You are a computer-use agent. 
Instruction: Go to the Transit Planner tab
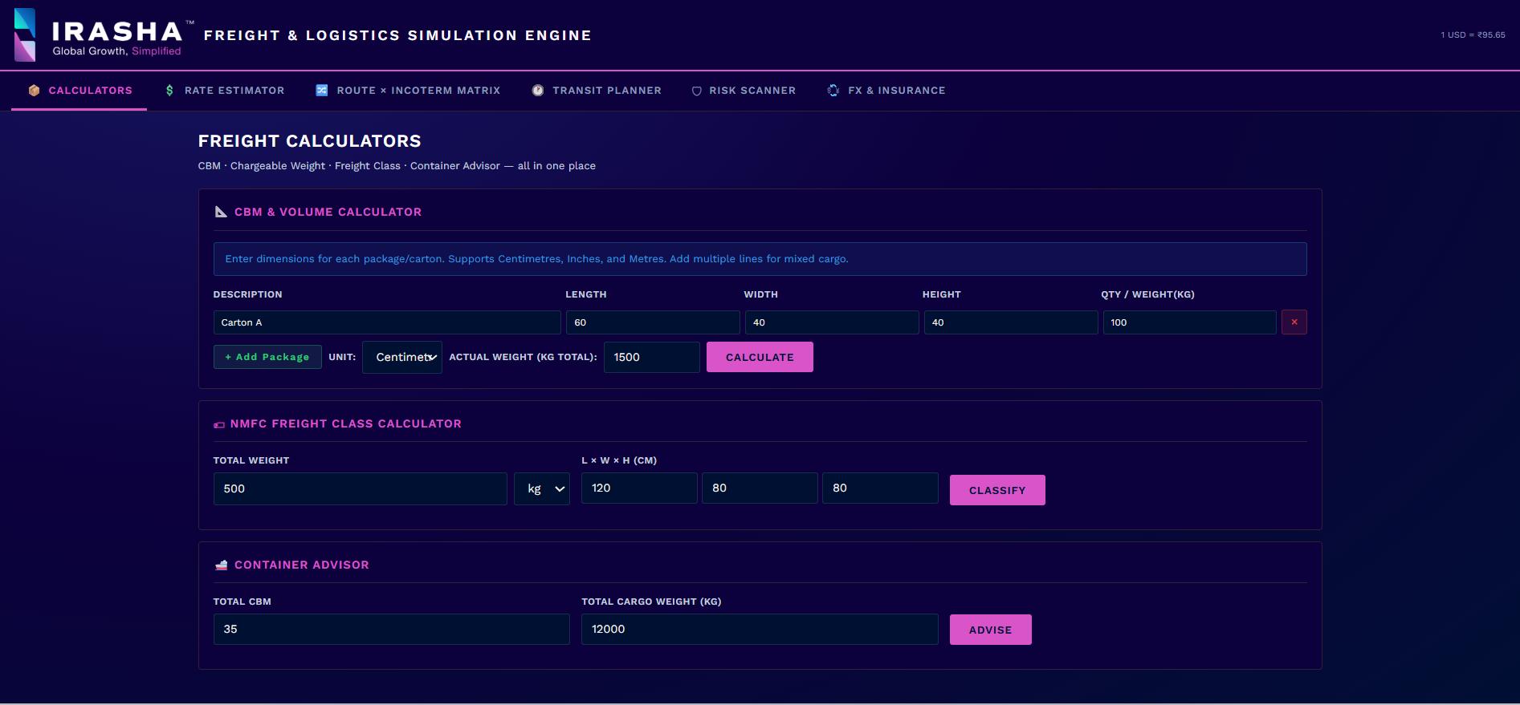(597, 91)
